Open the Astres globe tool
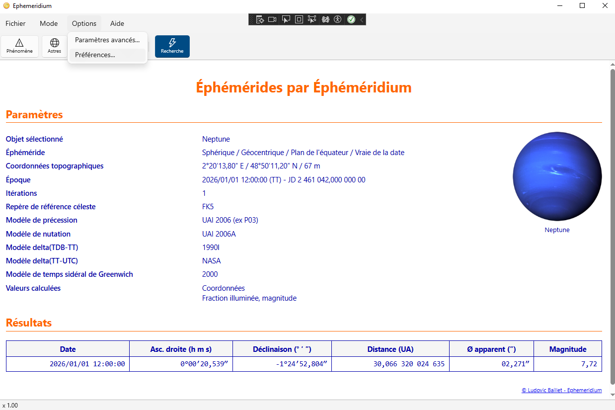Screen dimensions: 615x410 pyautogui.click(x=54, y=46)
